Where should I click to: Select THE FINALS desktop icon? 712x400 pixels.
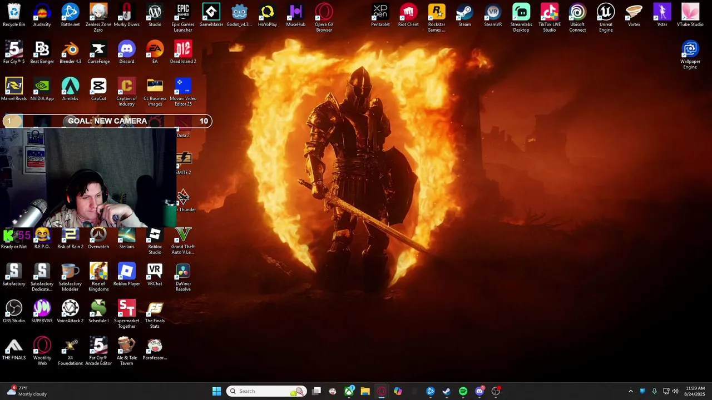pyautogui.click(x=14, y=349)
